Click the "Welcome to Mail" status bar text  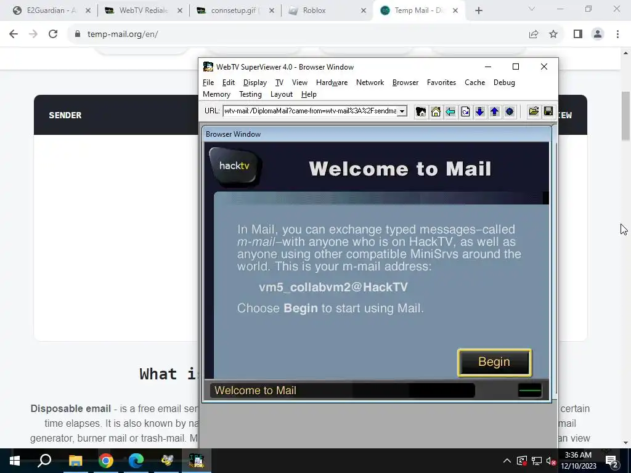tap(255, 390)
